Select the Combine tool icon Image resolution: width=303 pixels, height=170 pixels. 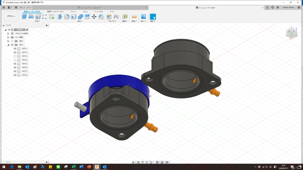[x=80, y=17]
